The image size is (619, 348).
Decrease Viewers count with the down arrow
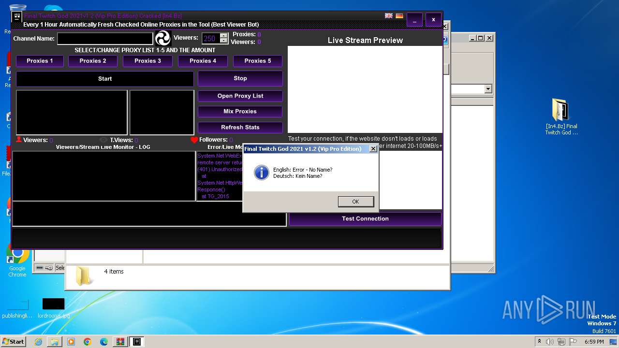(223, 41)
